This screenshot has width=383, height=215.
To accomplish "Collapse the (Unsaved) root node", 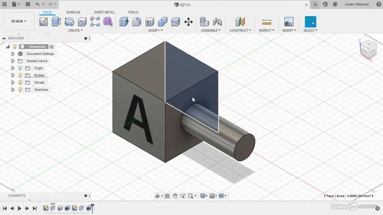I will click(8, 47).
